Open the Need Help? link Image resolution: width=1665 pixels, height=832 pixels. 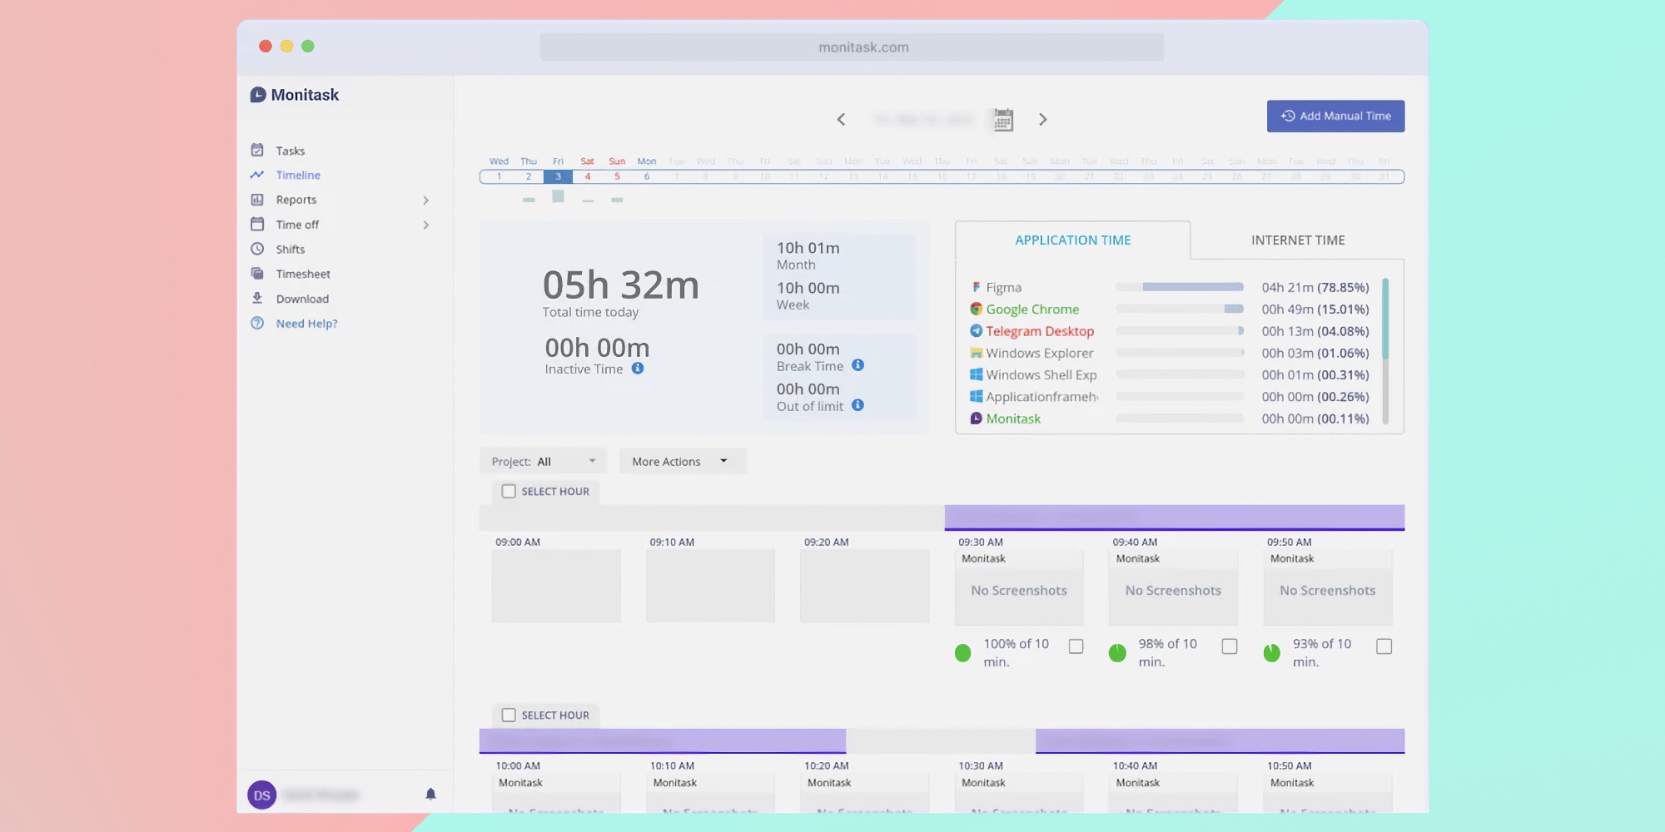click(x=306, y=324)
